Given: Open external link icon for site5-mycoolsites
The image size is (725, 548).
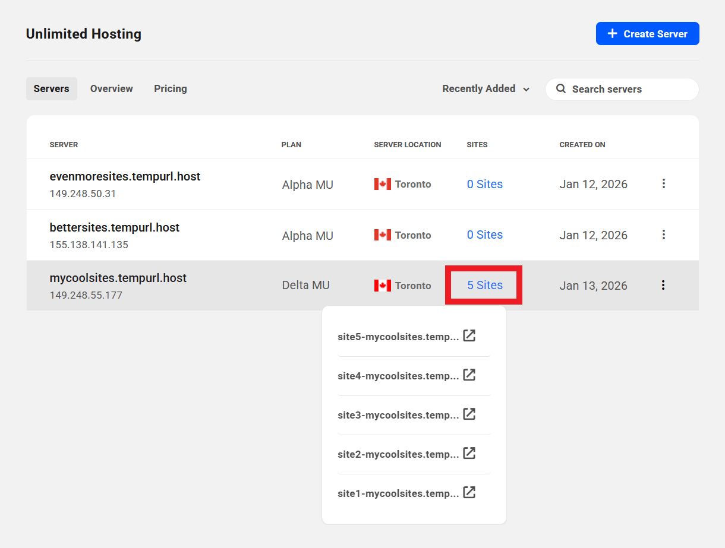Looking at the screenshot, I should [x=469, y=336].
